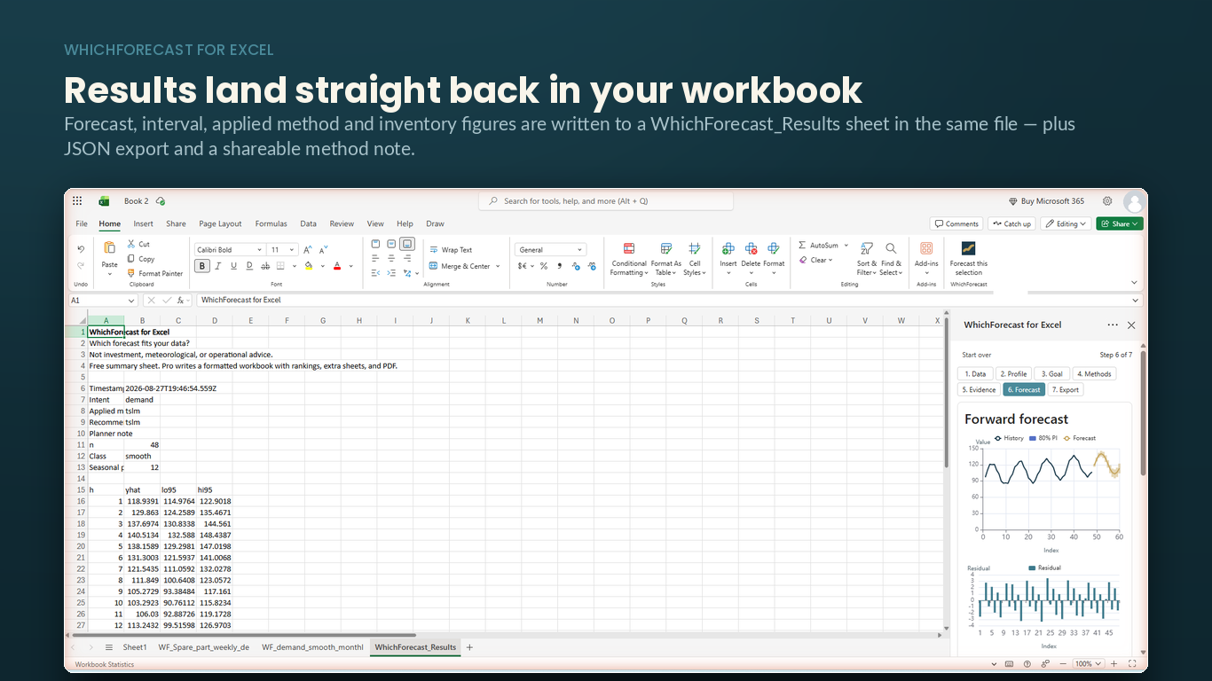1212x681 pixels.
Task: Click the percent style icon
Action: coord(543,266)
